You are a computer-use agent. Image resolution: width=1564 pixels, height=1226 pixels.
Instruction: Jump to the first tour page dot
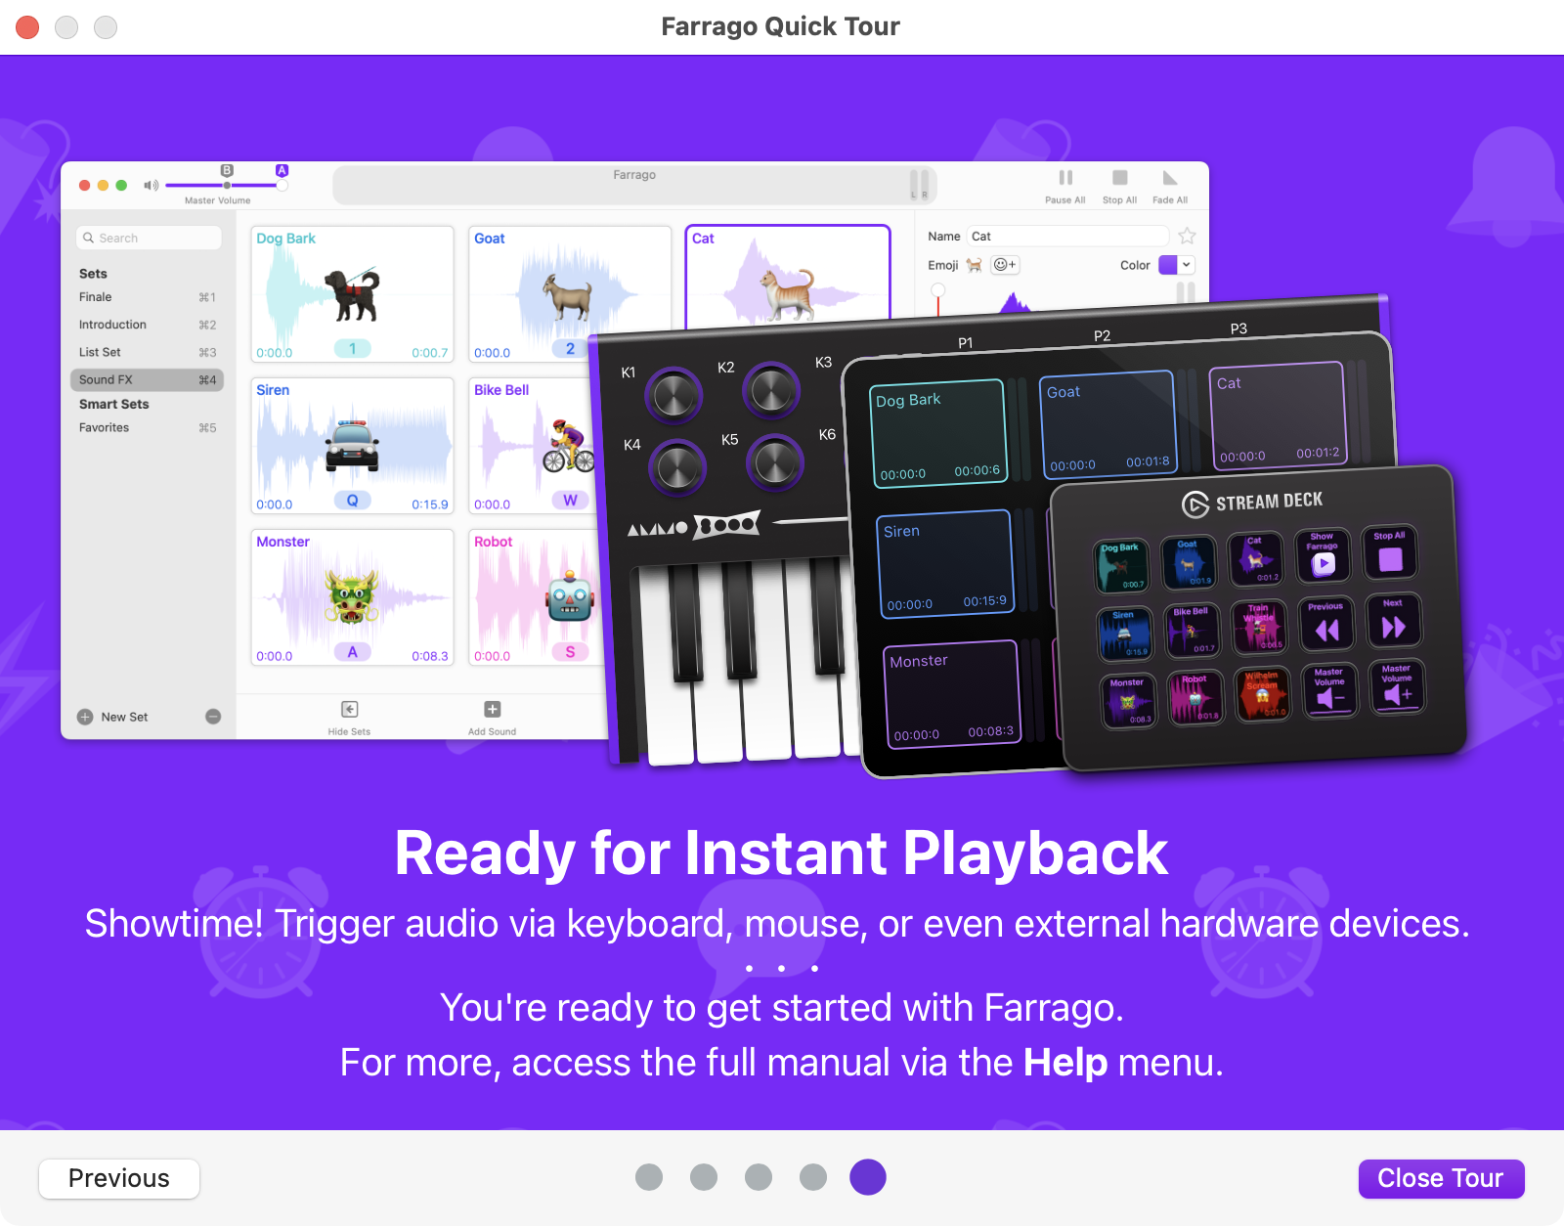click(649, 1177)
